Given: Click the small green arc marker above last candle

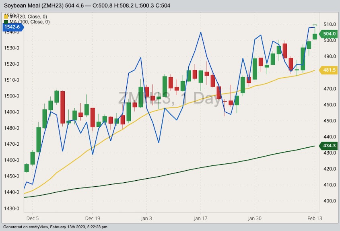Looking at the screenshot, I should click(x=315, y=25).
